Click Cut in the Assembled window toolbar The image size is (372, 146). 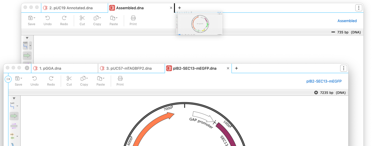(x=82, y=21)
